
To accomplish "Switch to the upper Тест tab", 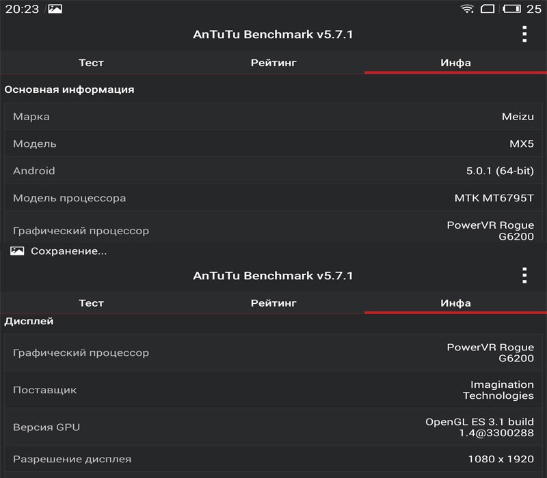I will (x=91, y=63).
